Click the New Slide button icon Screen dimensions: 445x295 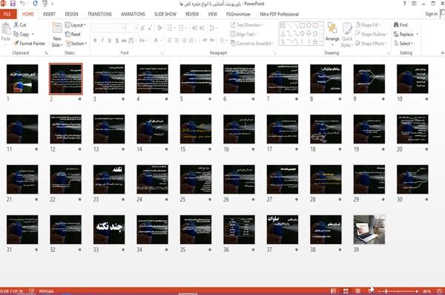coord(57,28)
